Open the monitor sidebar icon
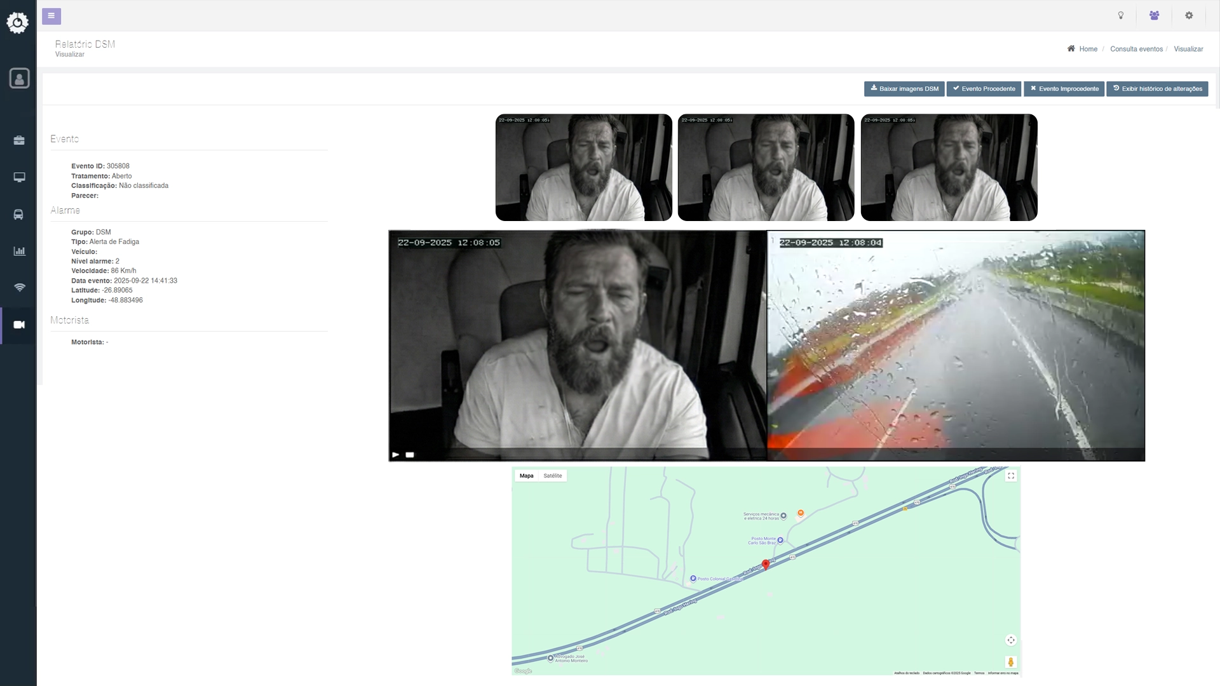Image resolution: width=1220 pixels, height=686 pixels. (19, 177)
